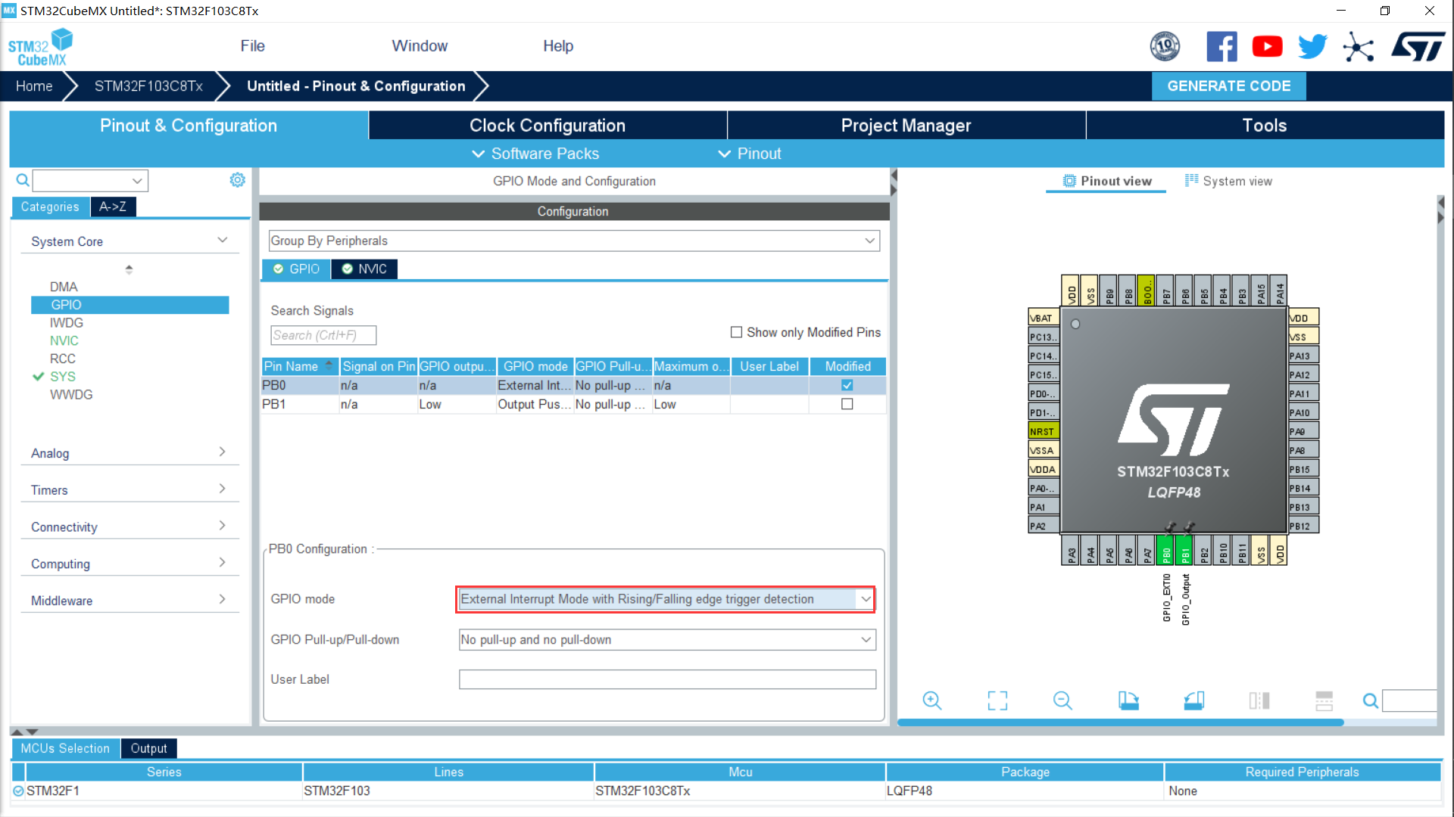Open the YouTube link icon

pos(1267,47)
